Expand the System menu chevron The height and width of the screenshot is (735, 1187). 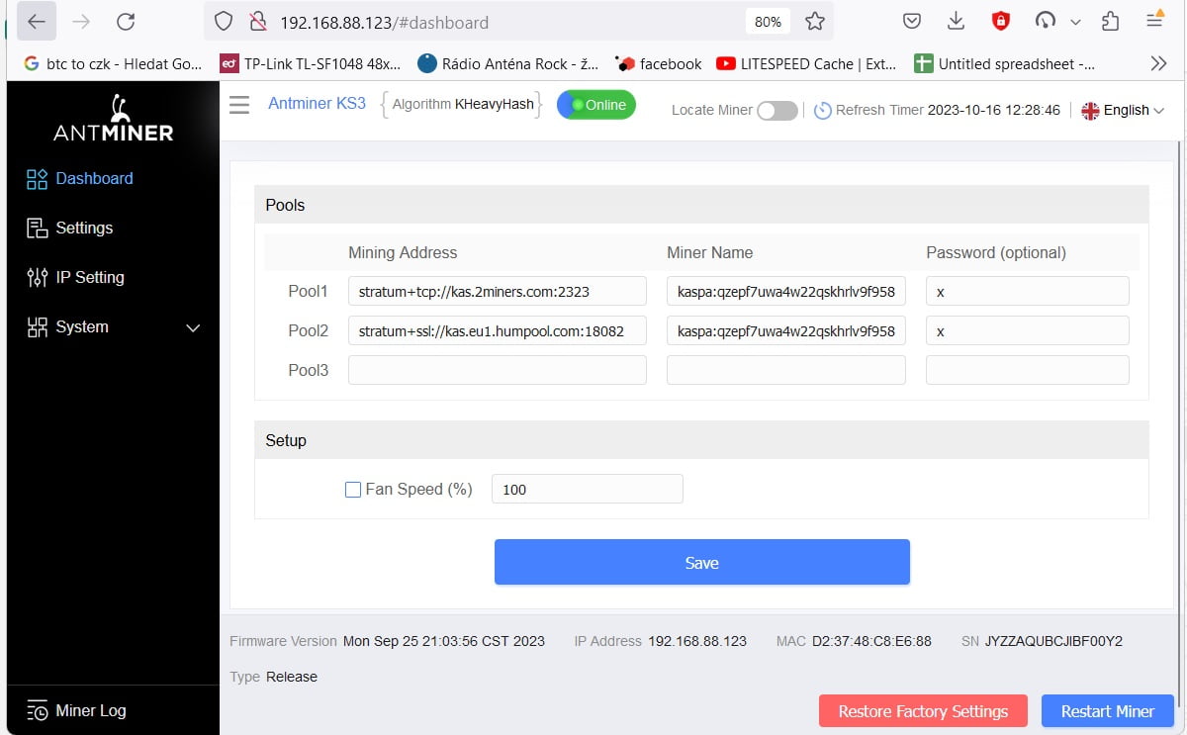(194, 327)
